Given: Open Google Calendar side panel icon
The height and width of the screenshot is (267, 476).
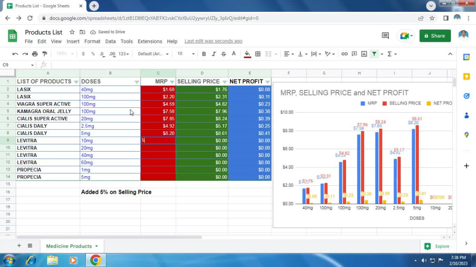Looking at the screenshot, I should point(466,57).
